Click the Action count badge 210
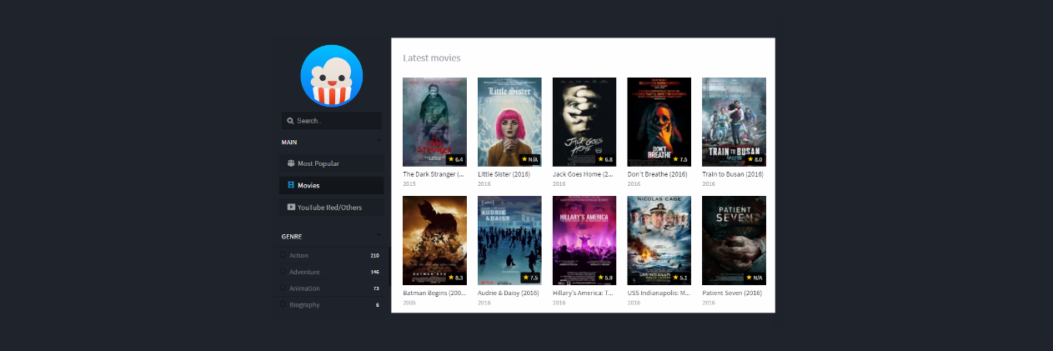 (x=374, y=255)
